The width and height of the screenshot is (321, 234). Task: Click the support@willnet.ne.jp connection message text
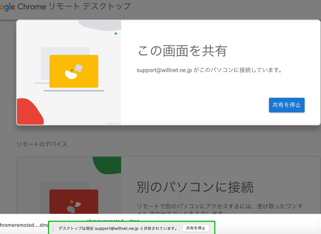pyautogui.click(x=210, y=70)
